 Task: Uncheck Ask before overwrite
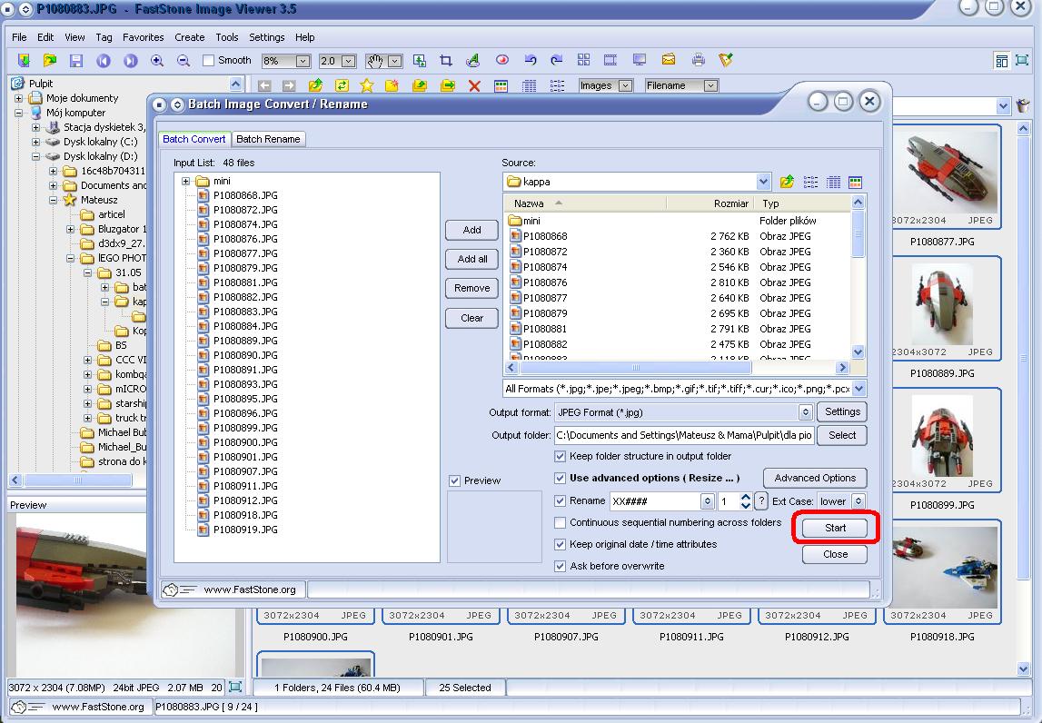tap(560, 566)
